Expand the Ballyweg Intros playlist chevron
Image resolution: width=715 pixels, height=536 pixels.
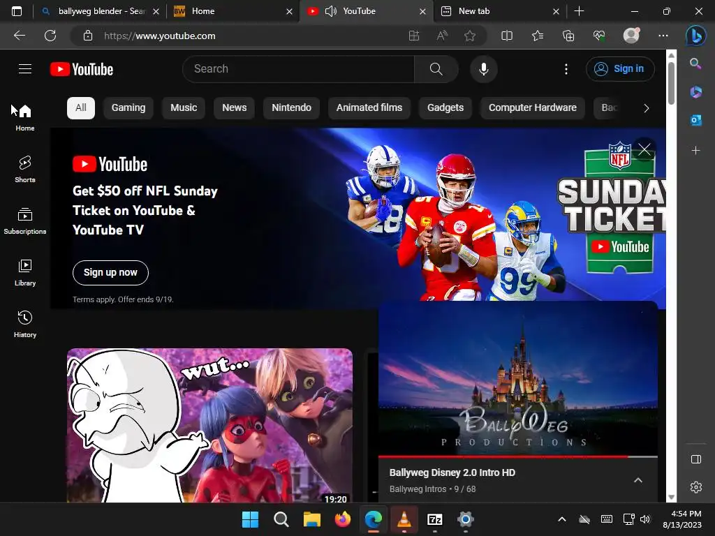click(638, 480)
